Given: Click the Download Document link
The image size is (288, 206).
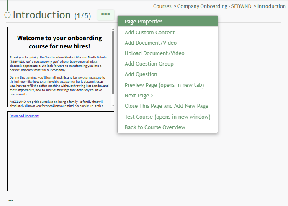Looking at the screenshot, I should click(24, 116).
